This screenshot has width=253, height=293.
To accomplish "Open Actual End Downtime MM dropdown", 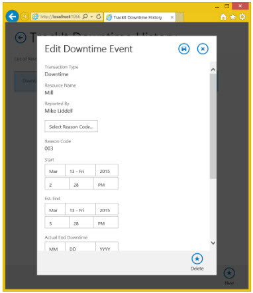I will tap(55, 247).
